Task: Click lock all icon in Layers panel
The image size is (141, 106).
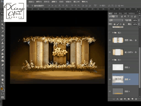Action: (124, 24)
